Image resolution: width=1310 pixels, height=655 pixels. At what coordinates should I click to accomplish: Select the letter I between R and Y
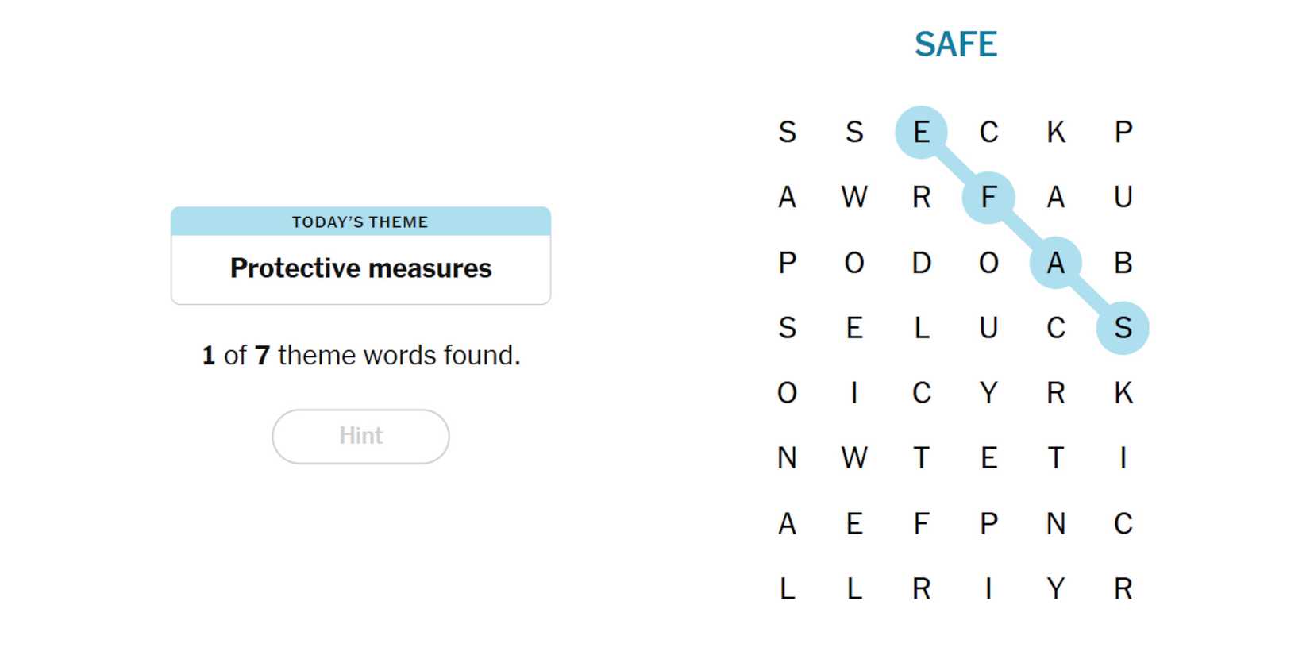tap(988, 589)
